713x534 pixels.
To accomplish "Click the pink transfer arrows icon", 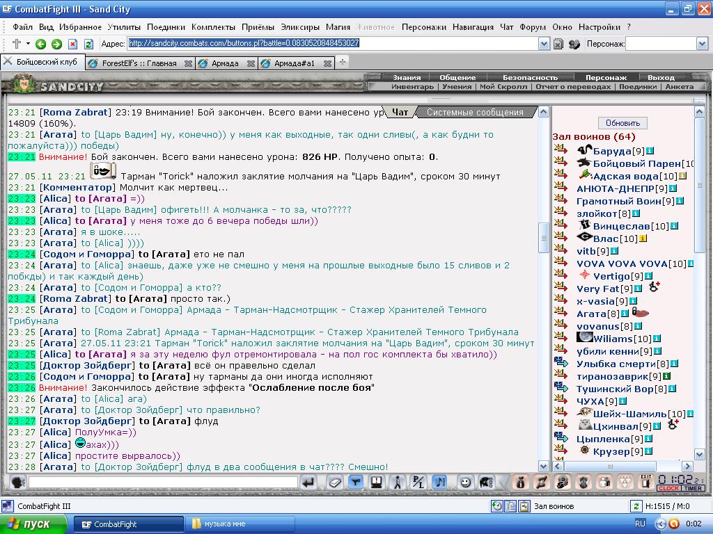I will pos(542,483).
